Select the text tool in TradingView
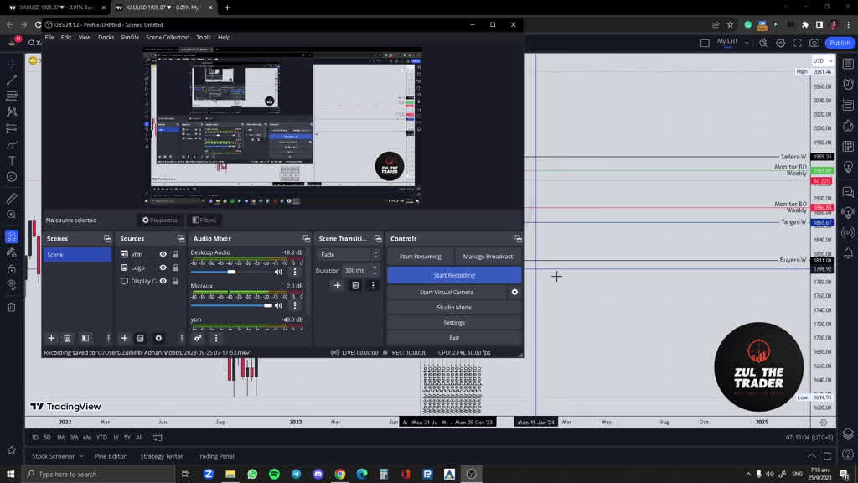858x483 pixels. click(x=12, y=160)
